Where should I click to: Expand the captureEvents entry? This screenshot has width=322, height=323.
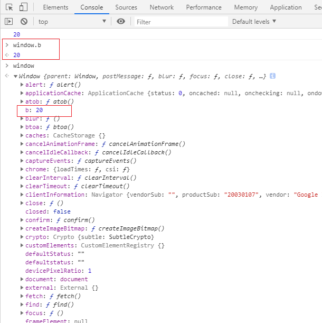click(22, 161)
